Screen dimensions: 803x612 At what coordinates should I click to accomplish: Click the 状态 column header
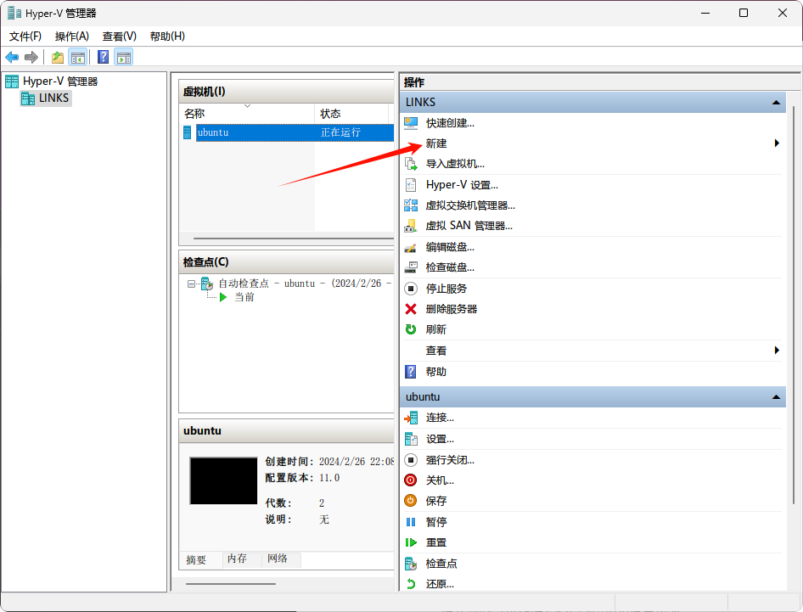pyautogui.click(x=351, y=113)
